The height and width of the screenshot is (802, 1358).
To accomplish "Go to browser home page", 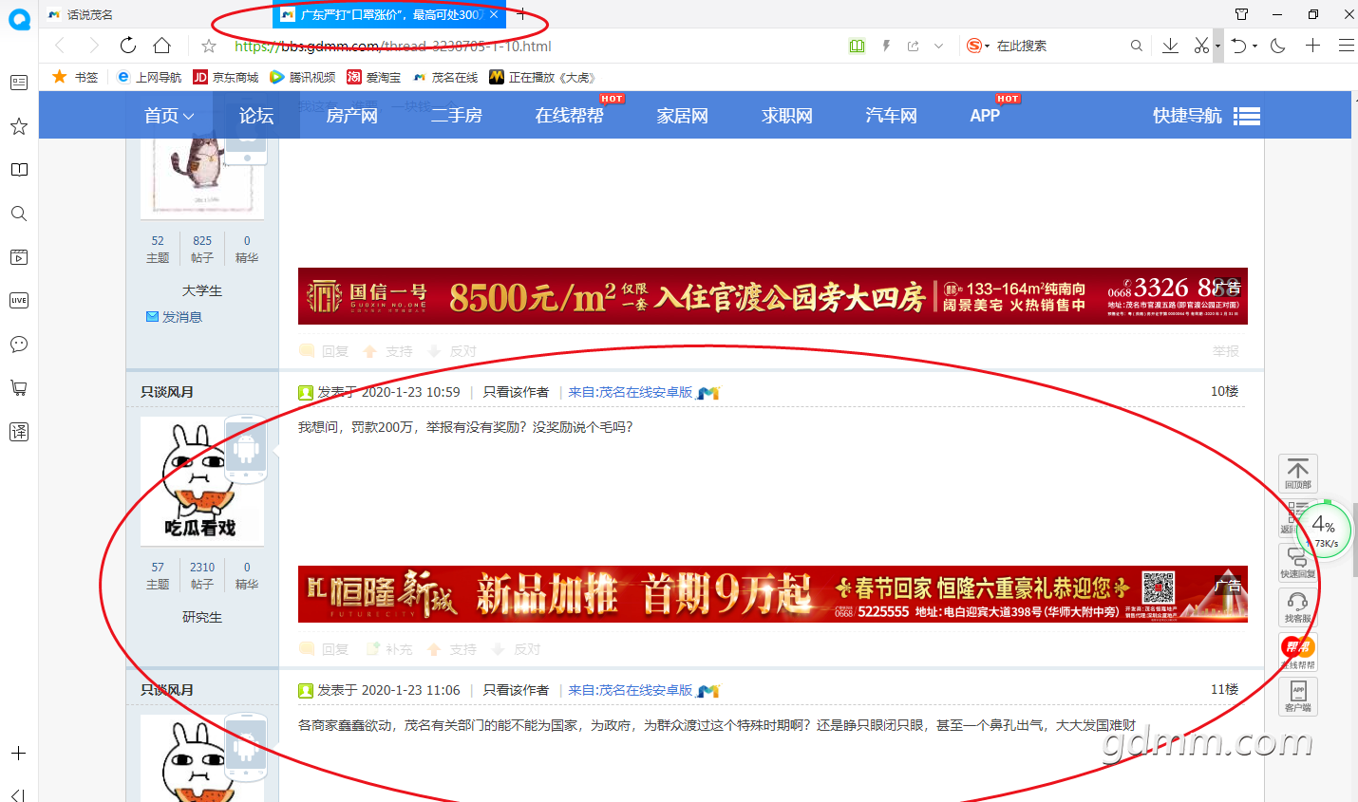I will (162, 46).
